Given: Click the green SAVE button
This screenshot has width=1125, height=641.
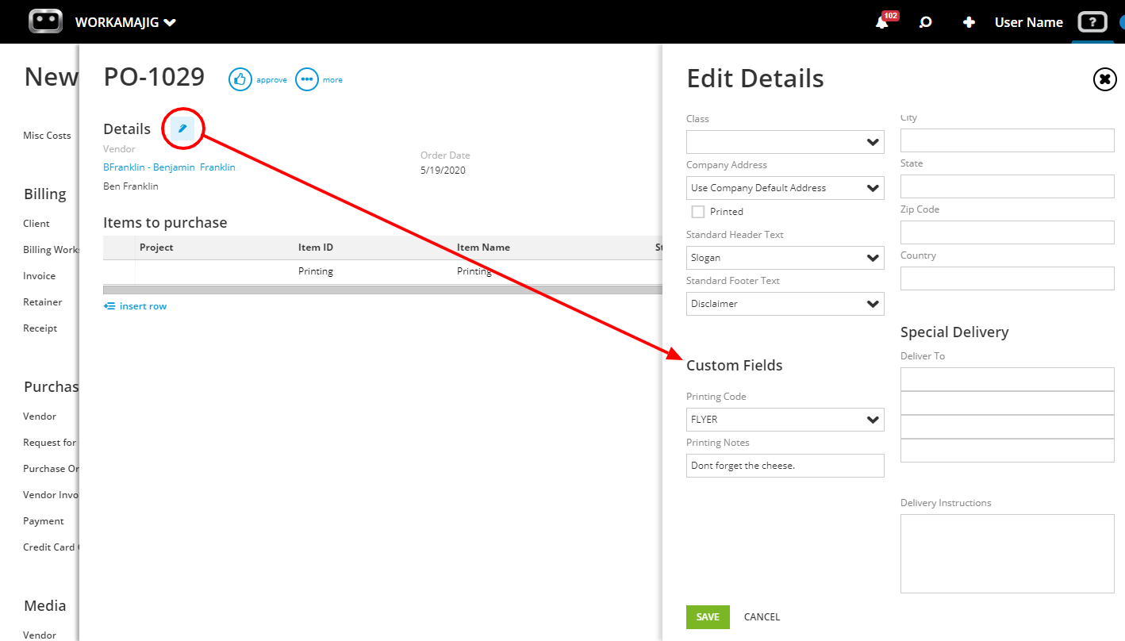Looking at the screenshot, I should tap(708, 617).
